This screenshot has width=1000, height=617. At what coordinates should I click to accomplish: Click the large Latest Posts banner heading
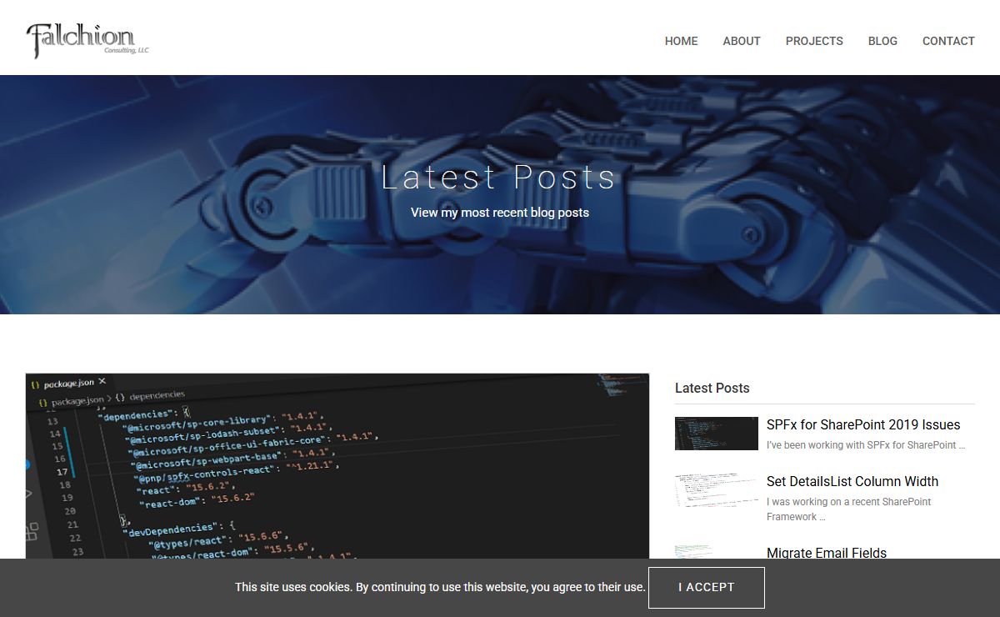[498, 178]
